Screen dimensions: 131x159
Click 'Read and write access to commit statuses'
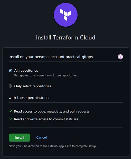[46, 119]
